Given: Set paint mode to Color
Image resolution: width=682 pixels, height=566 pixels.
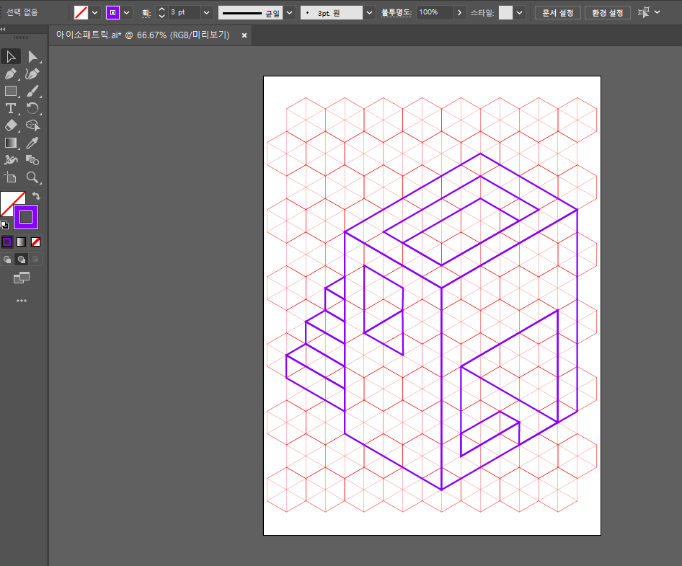Looking at the screenshot, I should click(x=7, y=242).
